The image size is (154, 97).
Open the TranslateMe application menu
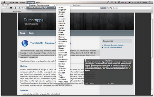pyautogui.click(x=13, y=2)
